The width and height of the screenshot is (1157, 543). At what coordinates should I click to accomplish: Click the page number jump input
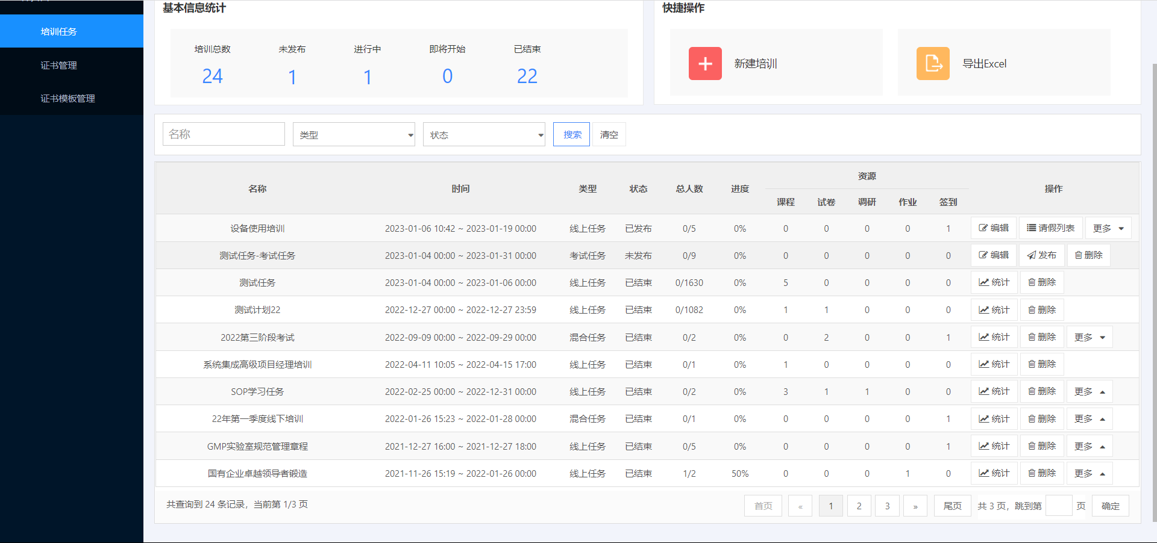click(x=1059, y=506)
